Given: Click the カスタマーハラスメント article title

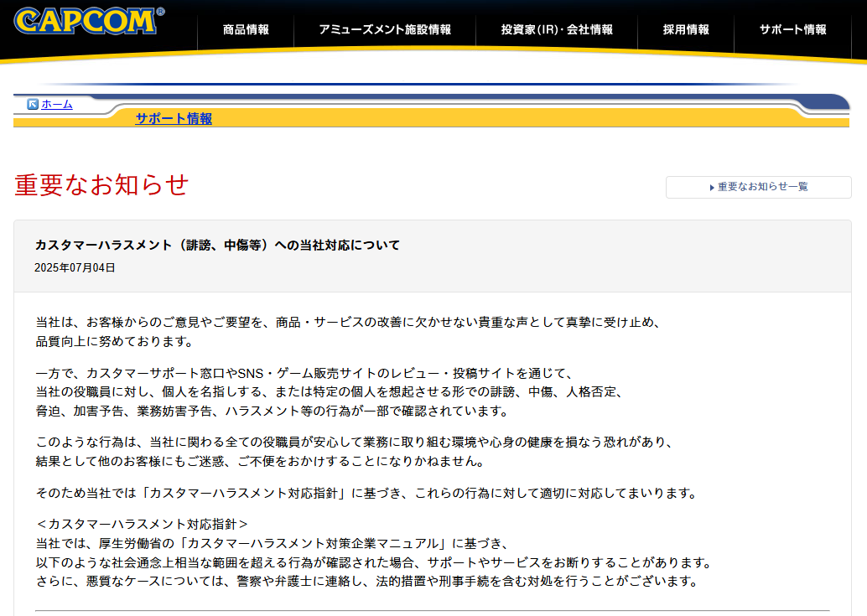Looking at the screenshot, I should click(x=217, y=246).
